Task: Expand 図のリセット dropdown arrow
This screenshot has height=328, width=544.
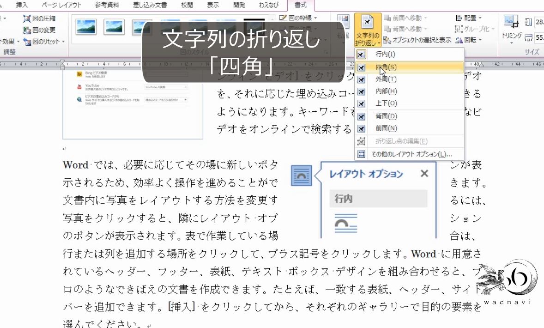Action: click(63, 42)
